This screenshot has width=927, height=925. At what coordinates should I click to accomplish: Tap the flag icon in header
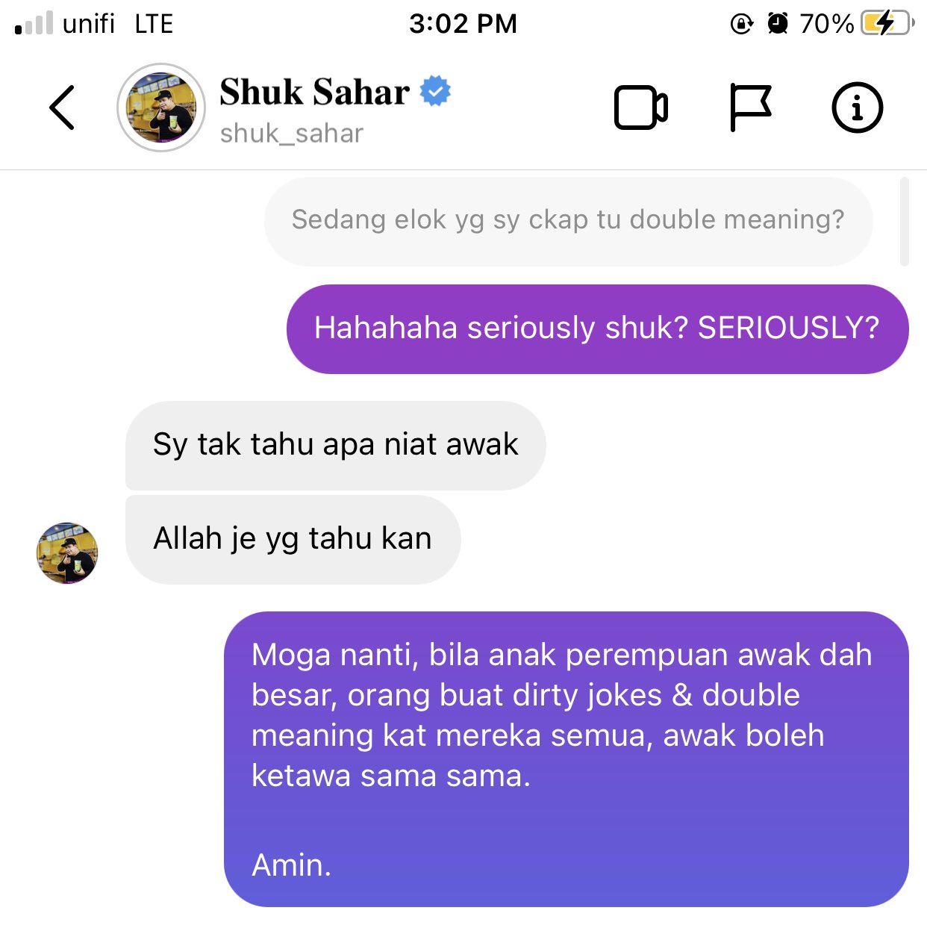click(750, 108)
